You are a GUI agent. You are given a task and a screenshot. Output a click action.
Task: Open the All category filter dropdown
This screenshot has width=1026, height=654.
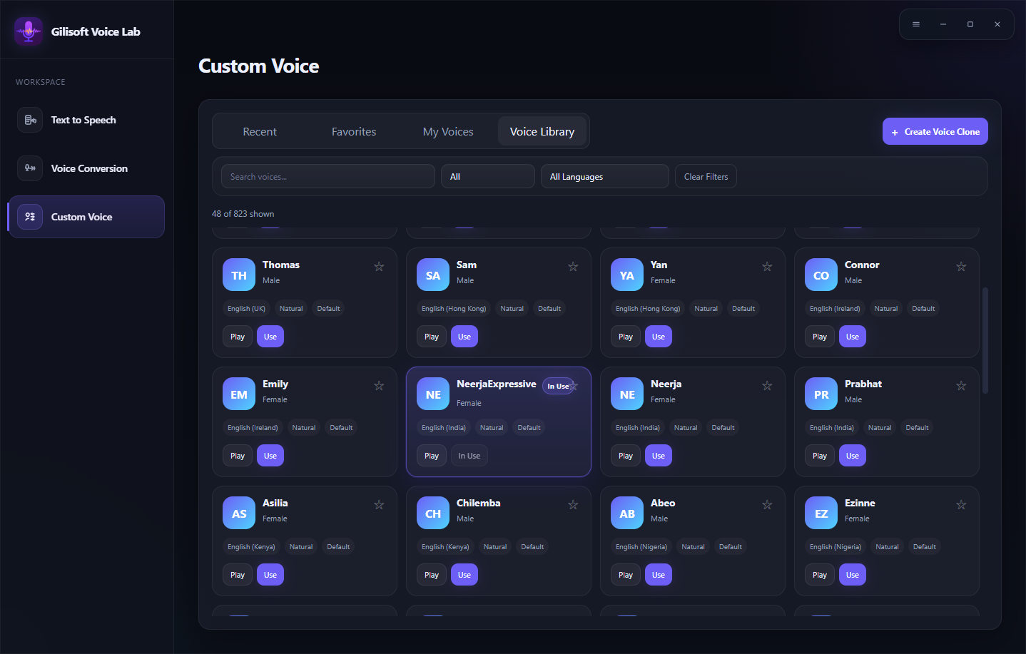click(x=488, y=176)
